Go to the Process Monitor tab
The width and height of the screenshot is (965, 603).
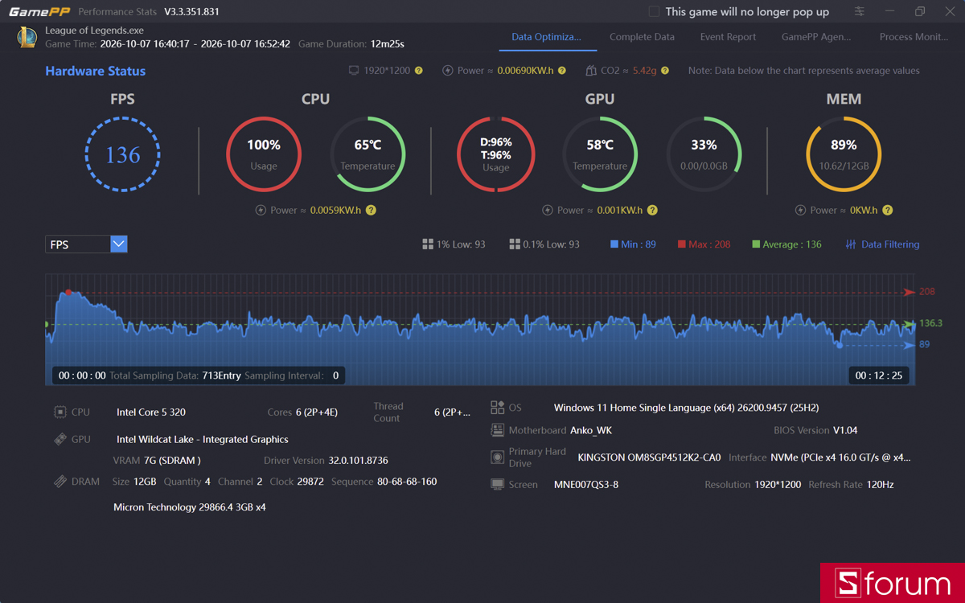pos(914,37)
